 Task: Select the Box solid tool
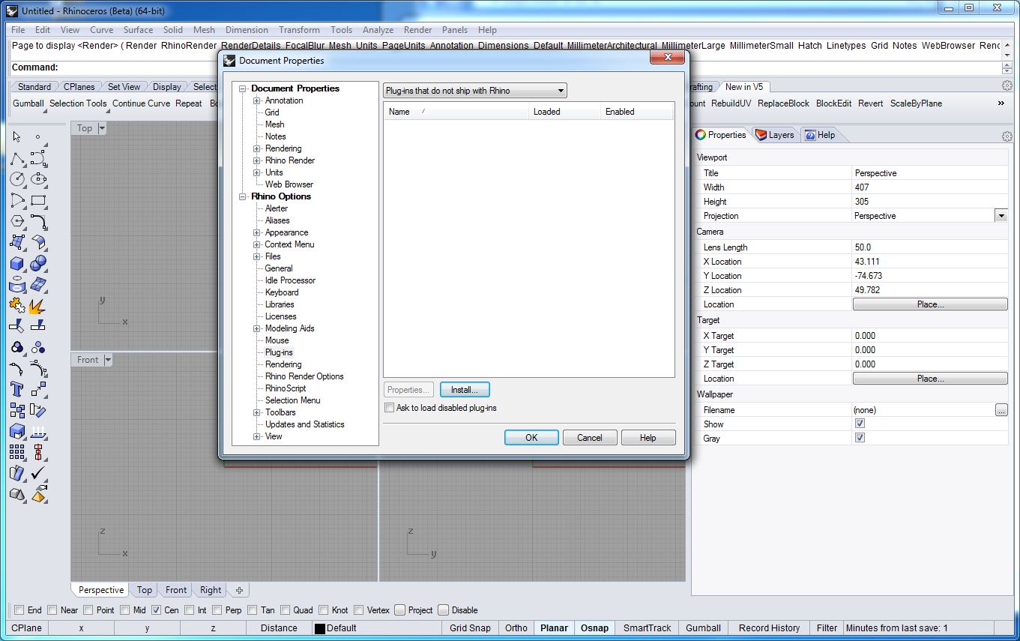[17, 263]
